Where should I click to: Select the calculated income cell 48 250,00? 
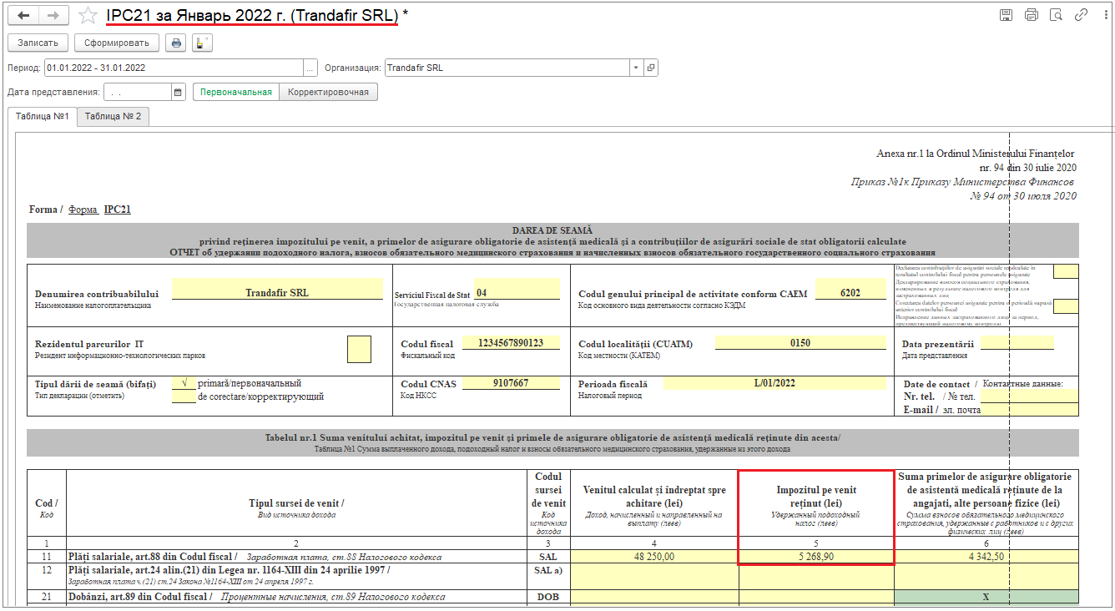654,557
